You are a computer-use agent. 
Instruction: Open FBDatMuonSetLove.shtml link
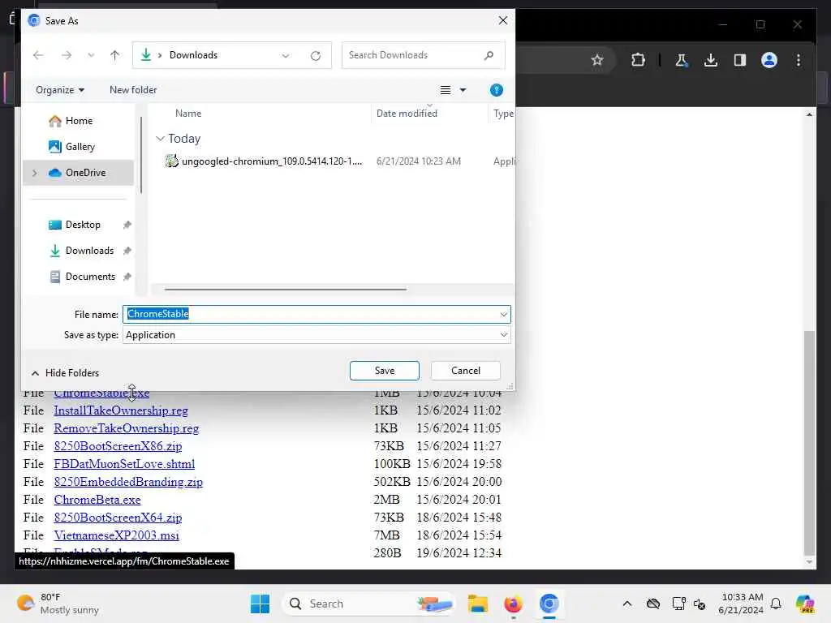124,464
